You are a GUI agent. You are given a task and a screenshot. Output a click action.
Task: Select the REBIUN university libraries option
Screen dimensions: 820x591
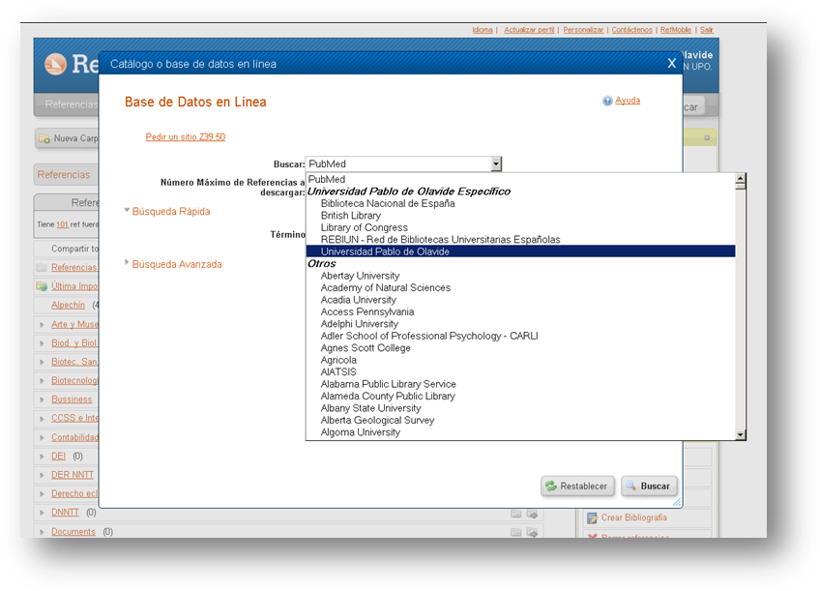tap(520, 240)
